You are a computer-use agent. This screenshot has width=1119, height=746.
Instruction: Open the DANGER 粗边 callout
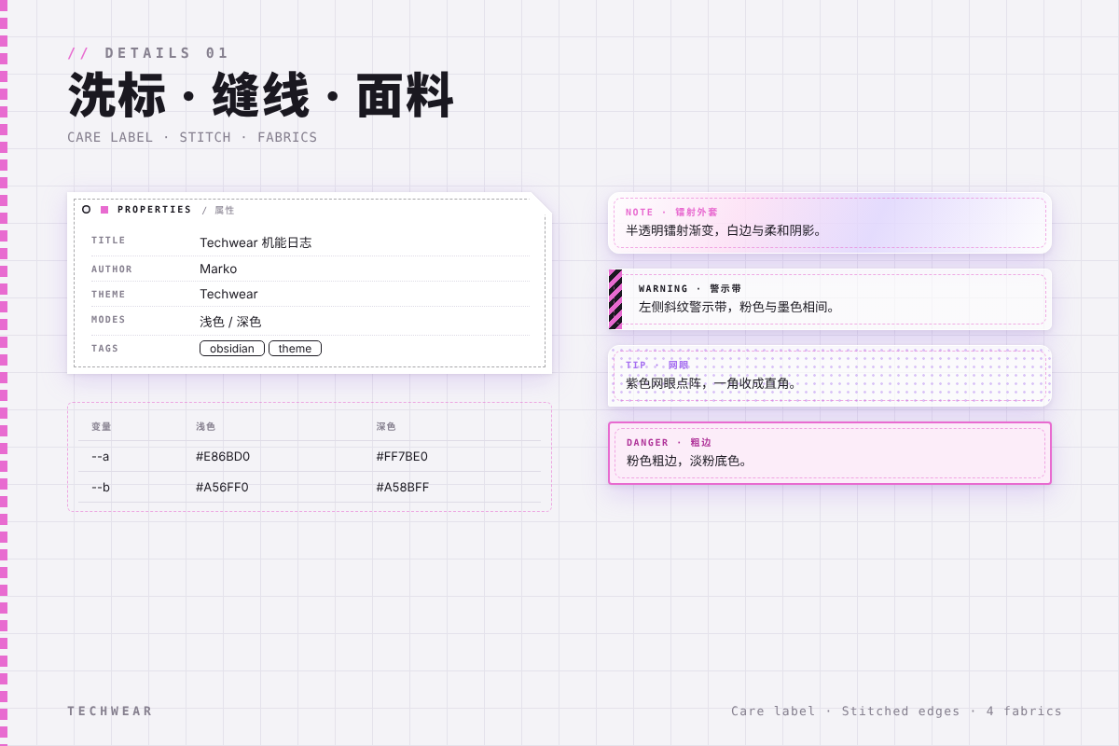830,453
